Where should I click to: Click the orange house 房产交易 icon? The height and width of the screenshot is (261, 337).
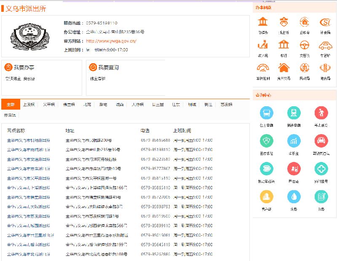tap(284, 67)
